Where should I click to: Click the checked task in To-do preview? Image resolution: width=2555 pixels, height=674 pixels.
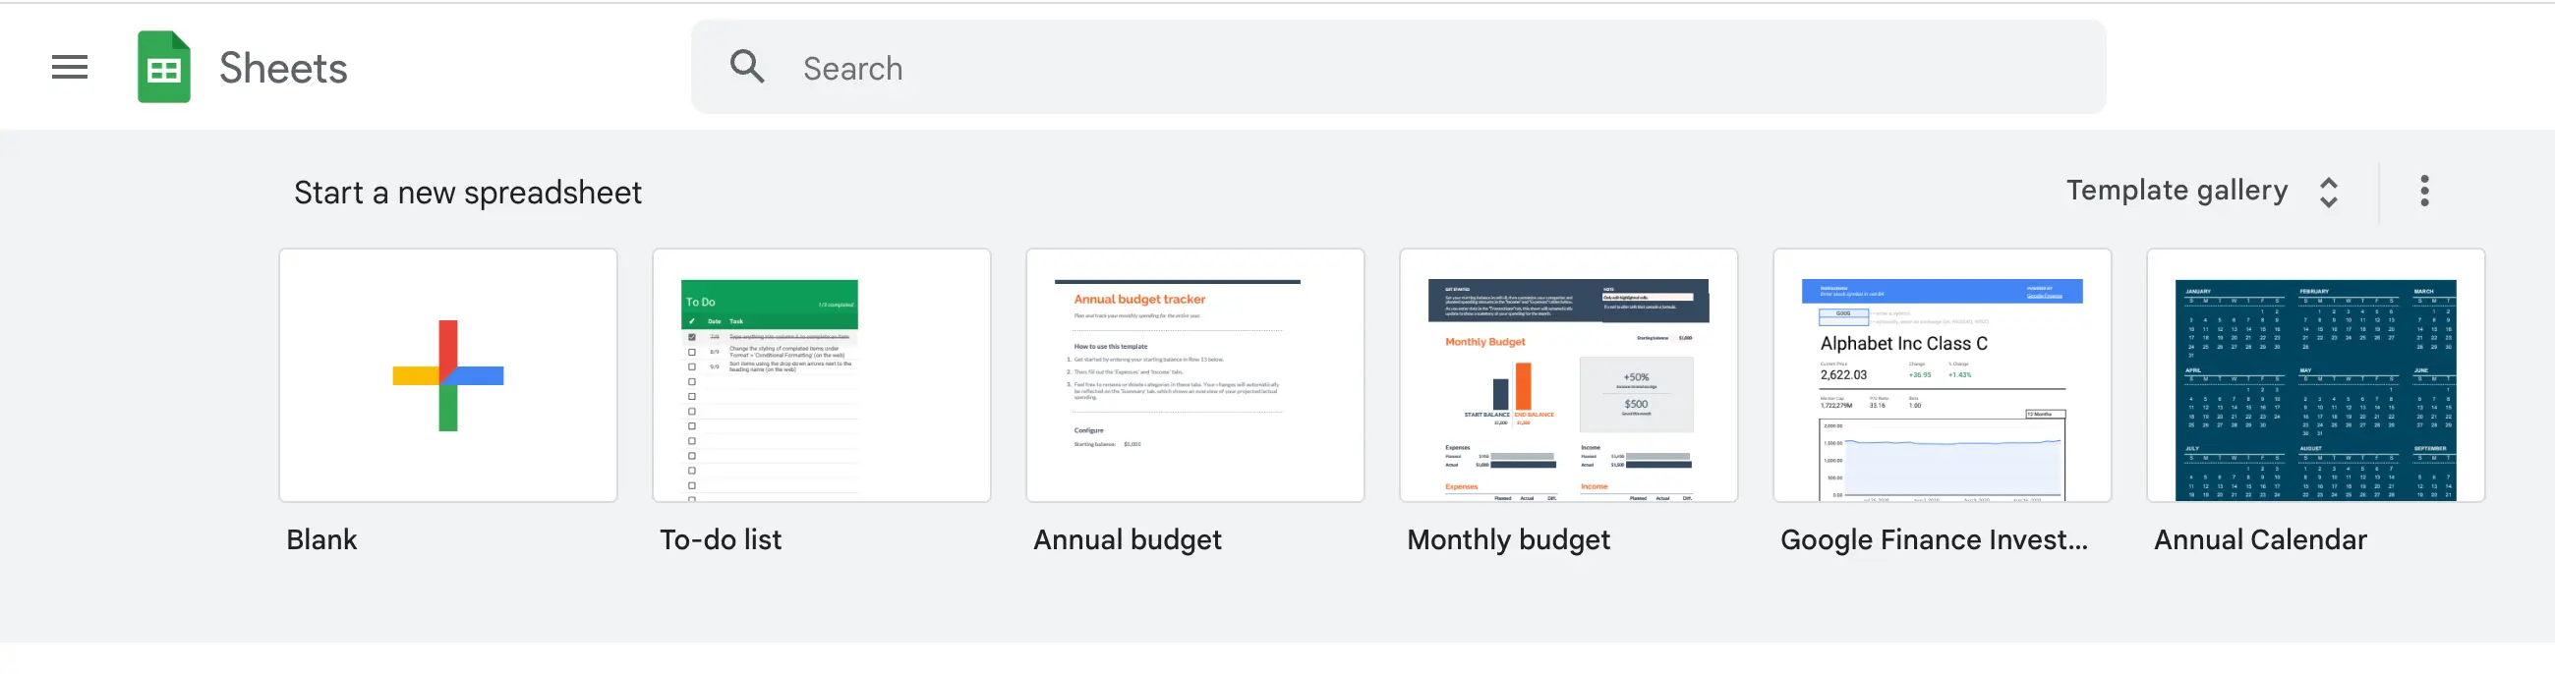pyautogui.click(x=691, y=336)
